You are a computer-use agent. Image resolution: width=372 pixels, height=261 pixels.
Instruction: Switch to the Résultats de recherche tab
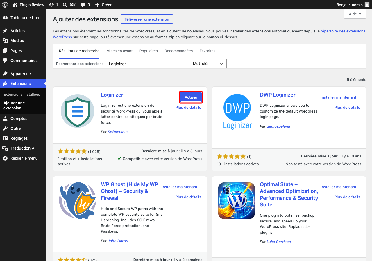point(79,51)
